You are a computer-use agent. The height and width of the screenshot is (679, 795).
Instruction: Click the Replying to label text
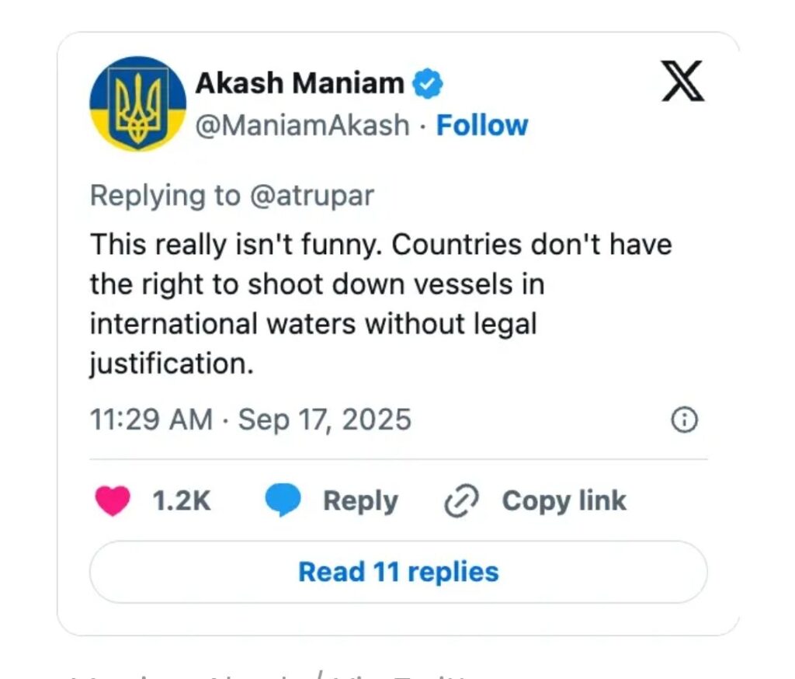[x=165, y=196]
